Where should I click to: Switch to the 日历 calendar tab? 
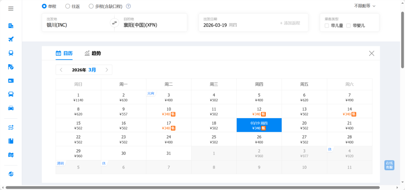click(x=64, y=53)
